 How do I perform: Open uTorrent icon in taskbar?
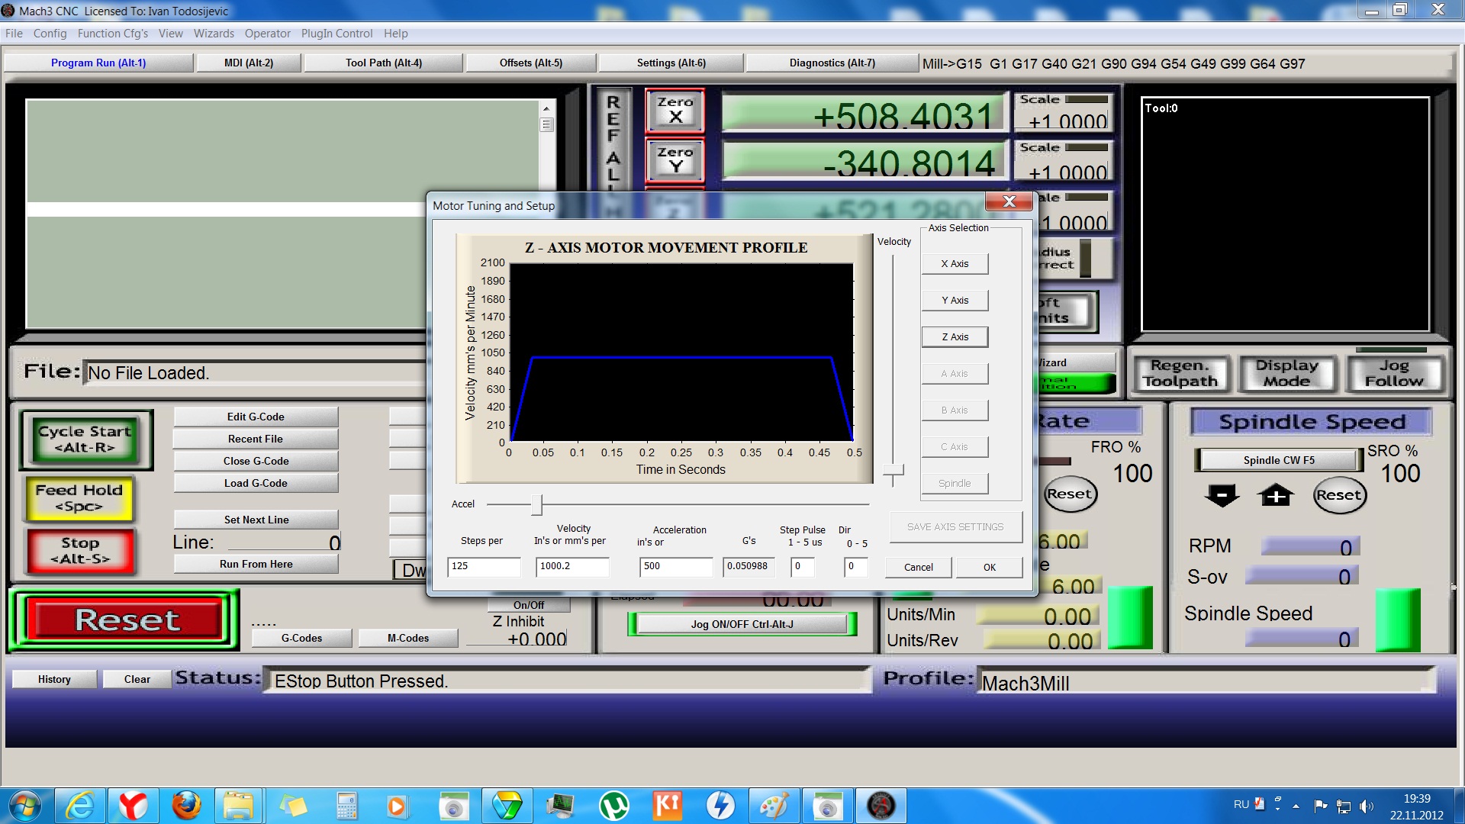coord(613,806)
